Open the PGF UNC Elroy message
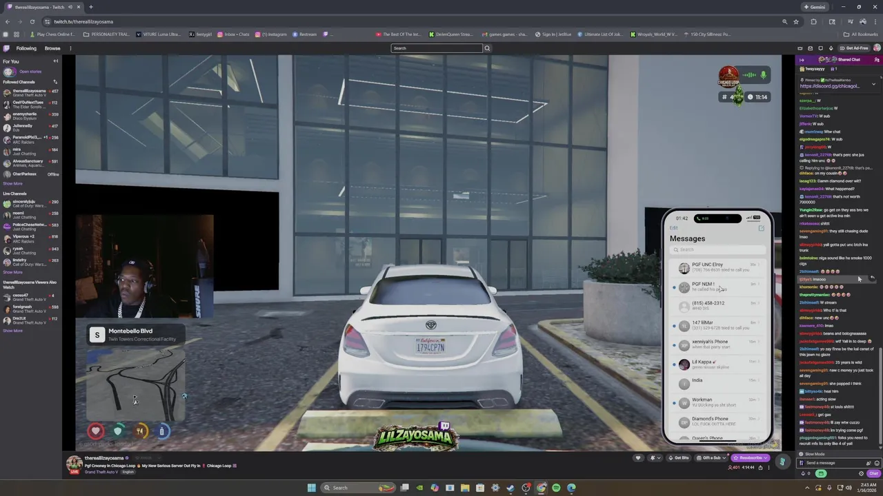 717,267
